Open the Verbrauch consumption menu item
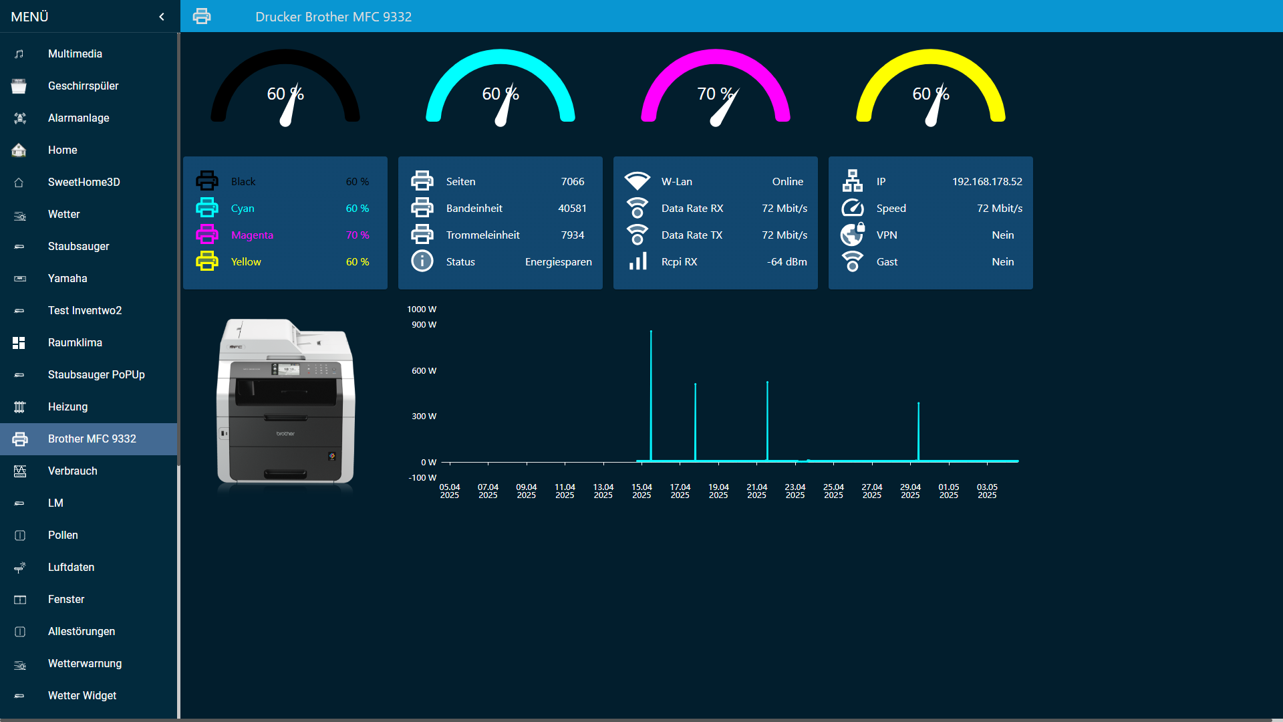Image resolution: width=1283 pixels, height=722 pixels. [x=72, y=471]
